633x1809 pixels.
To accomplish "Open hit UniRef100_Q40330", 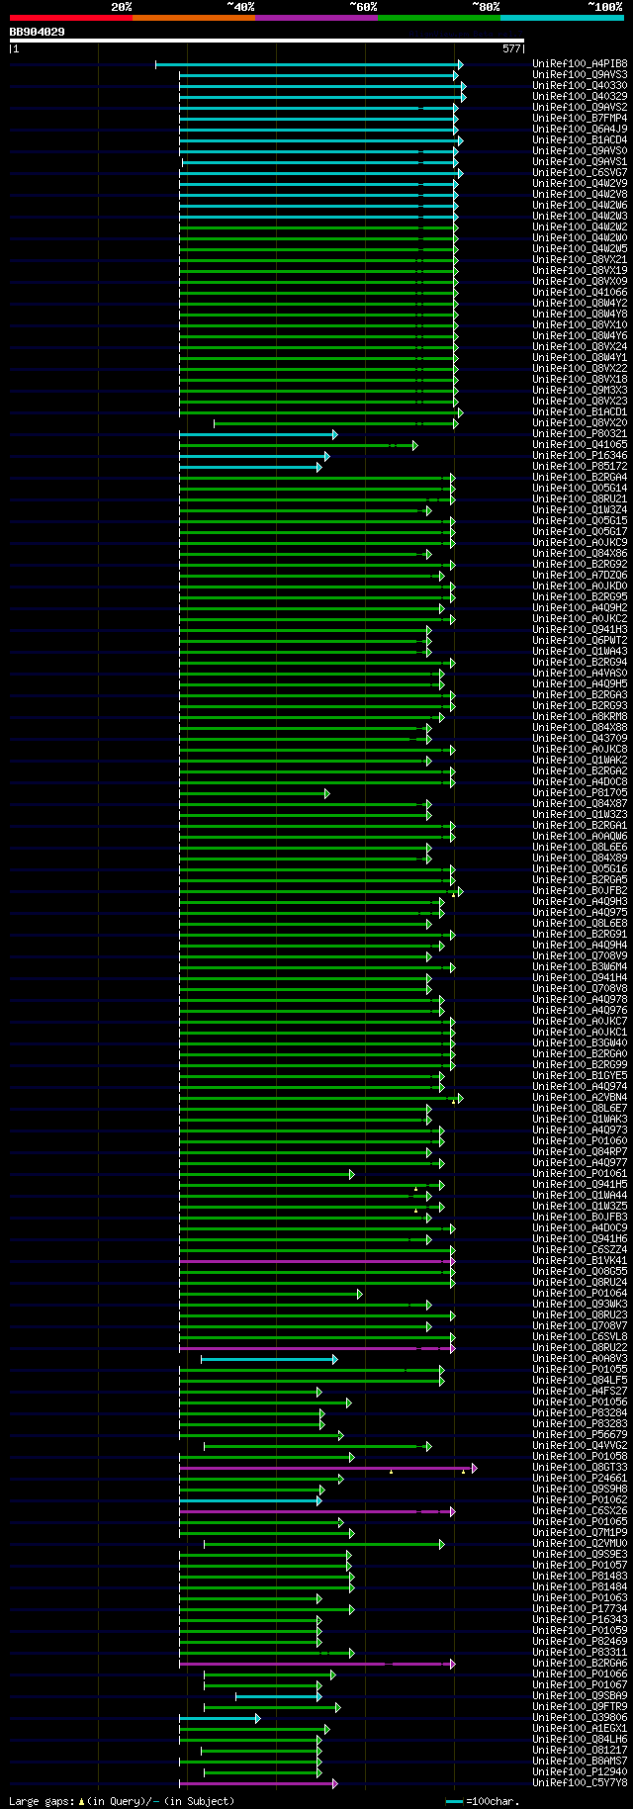I will click(580, 86).
